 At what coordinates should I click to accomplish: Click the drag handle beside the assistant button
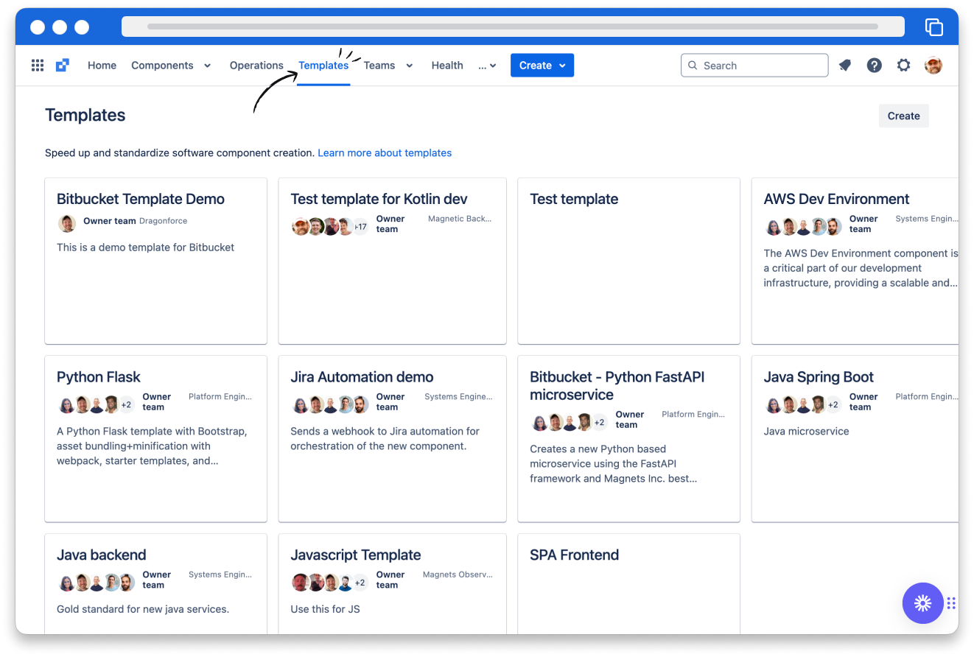[x=952, y=603]
